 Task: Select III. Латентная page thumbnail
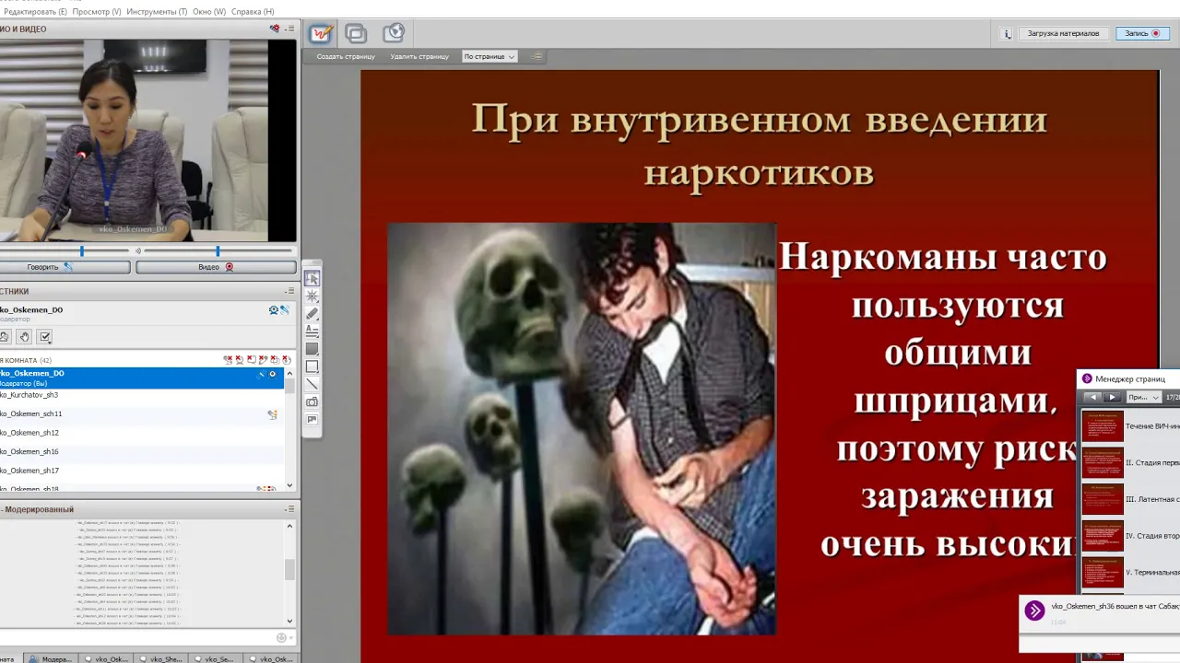[x=1103, y=499]
